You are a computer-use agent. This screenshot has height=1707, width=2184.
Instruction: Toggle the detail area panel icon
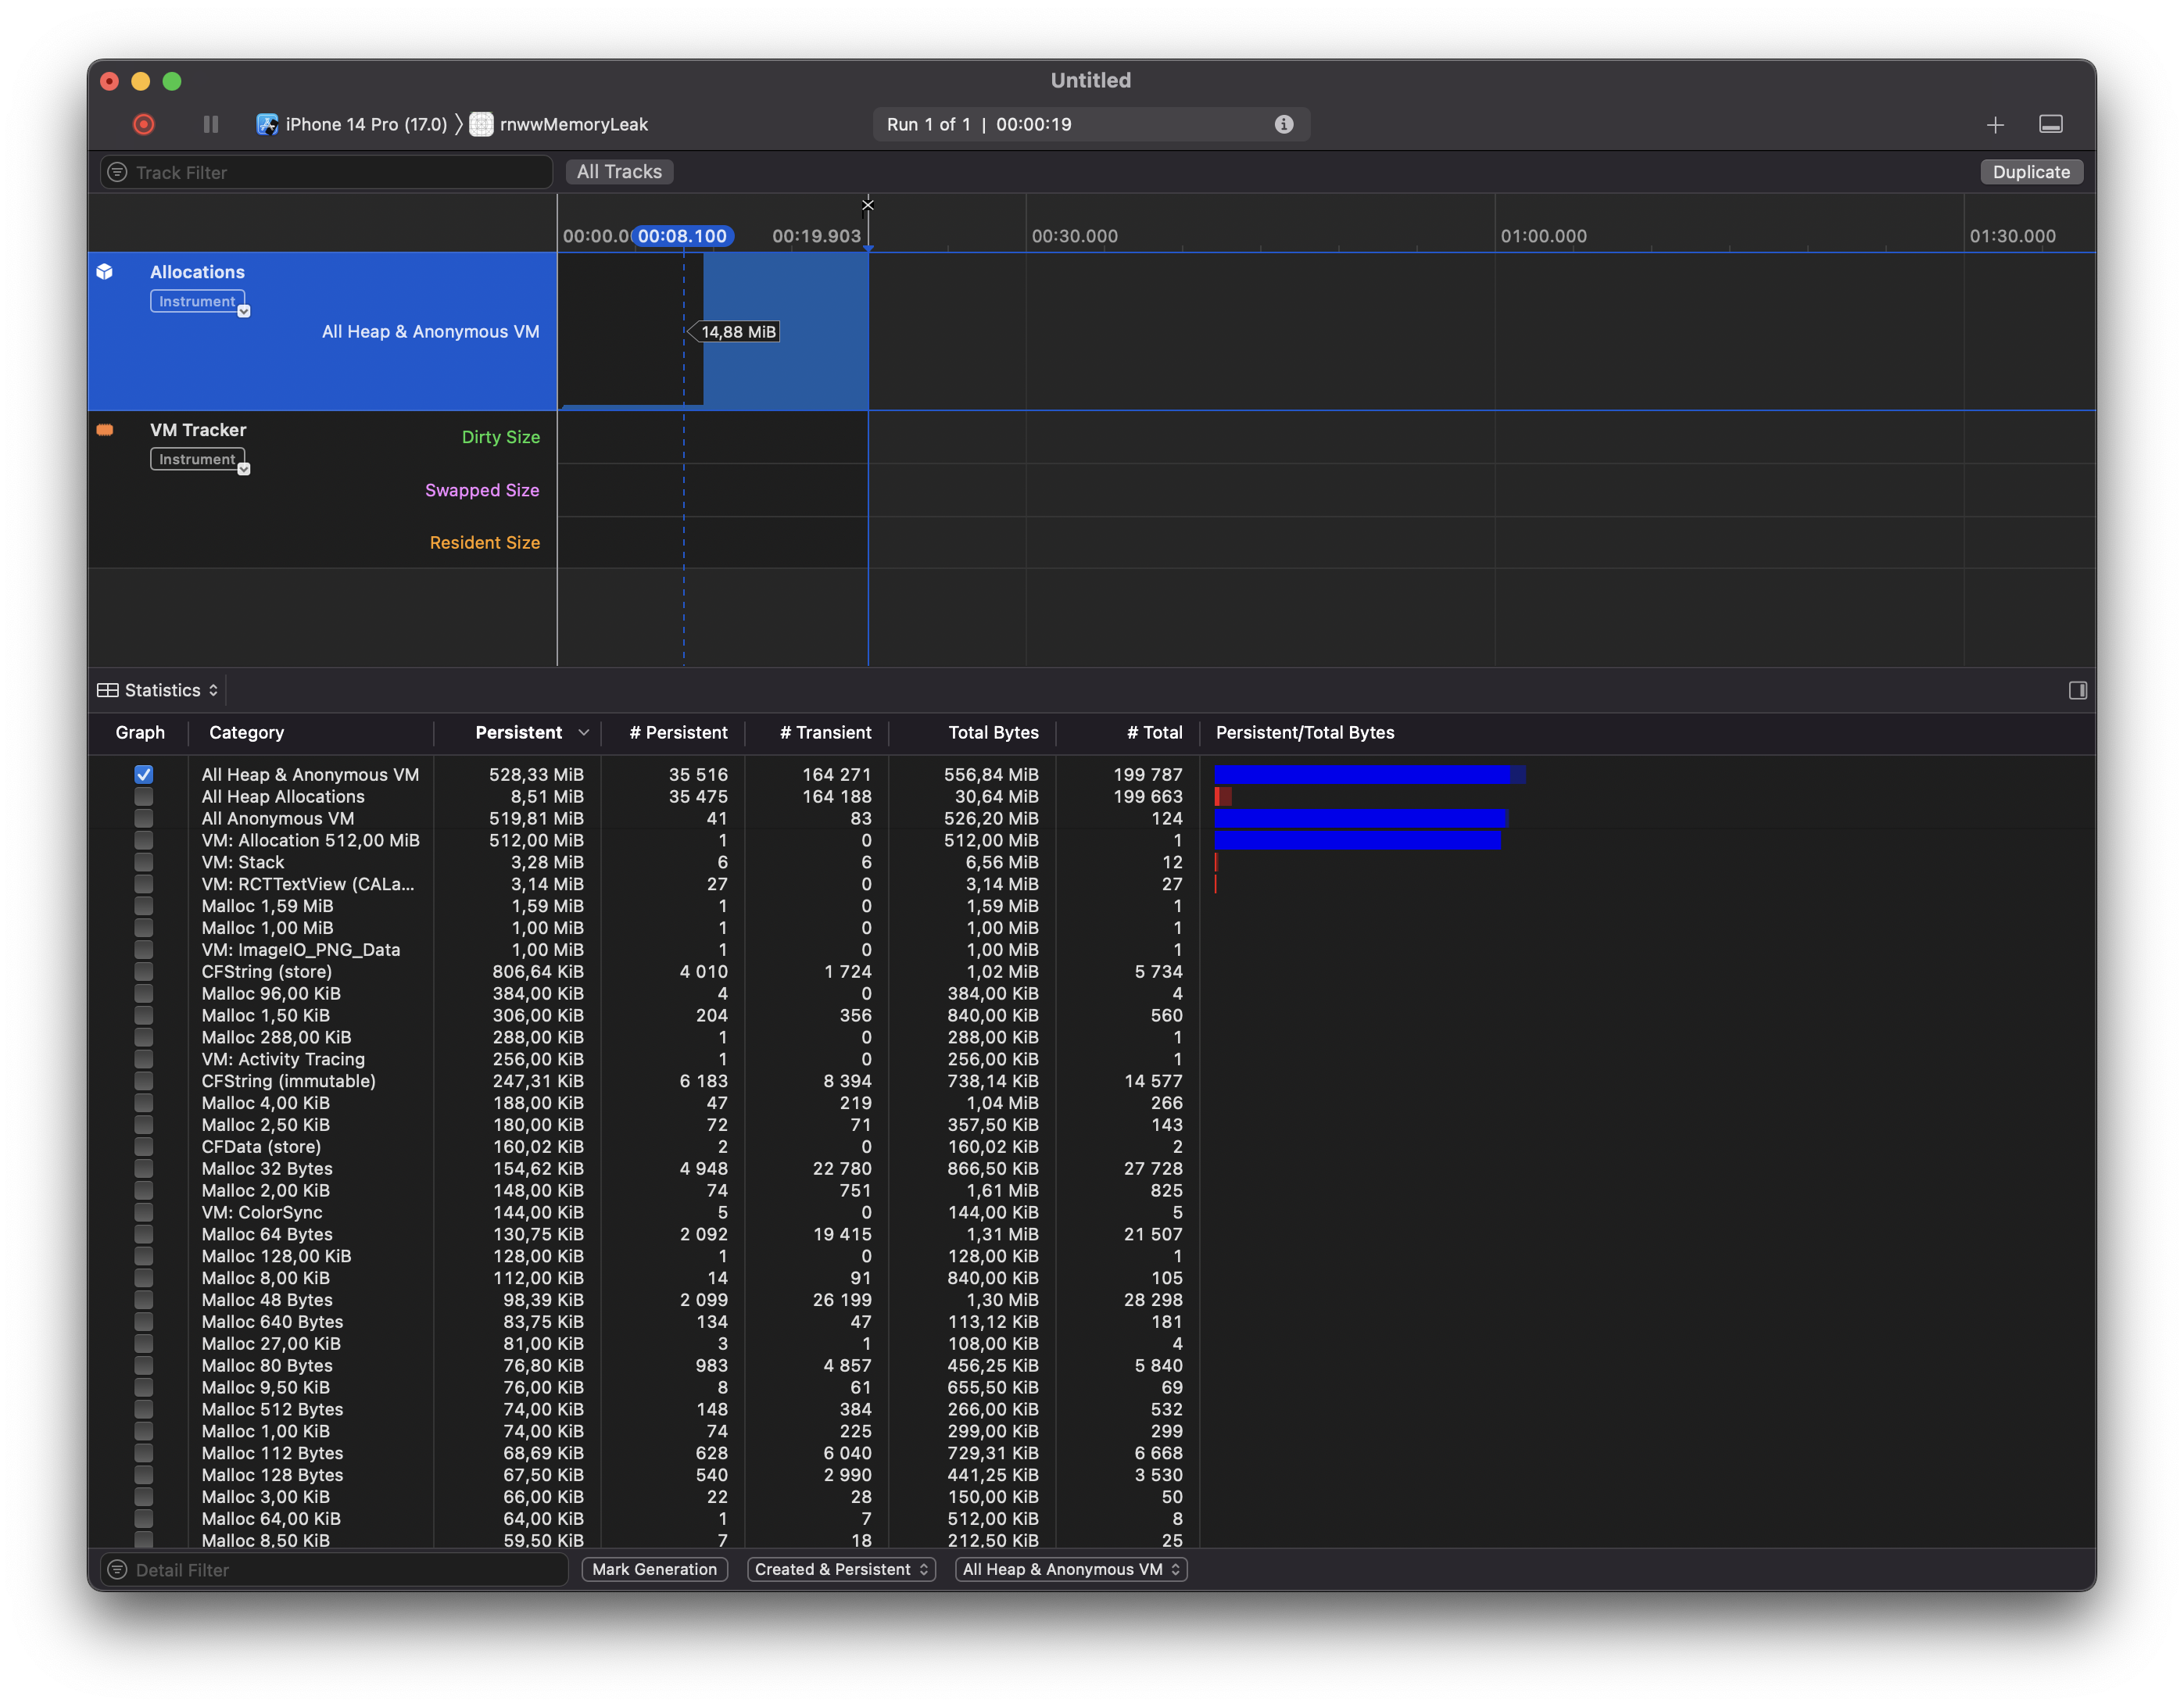click(x=2051, y=124)
